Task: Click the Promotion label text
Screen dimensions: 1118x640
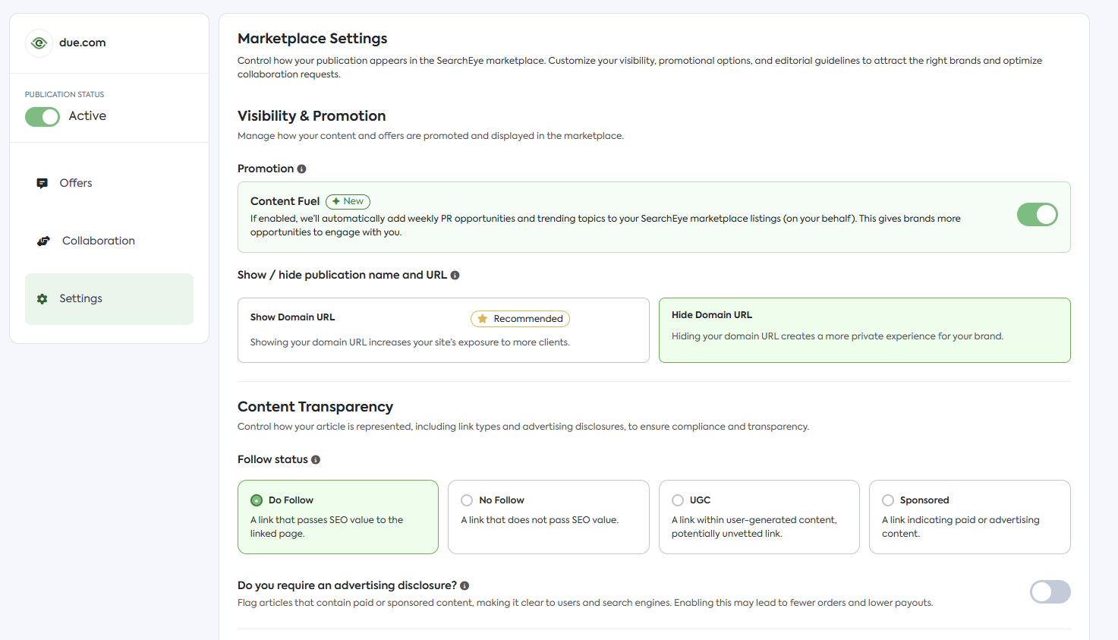Action: (x=266, y=169)
